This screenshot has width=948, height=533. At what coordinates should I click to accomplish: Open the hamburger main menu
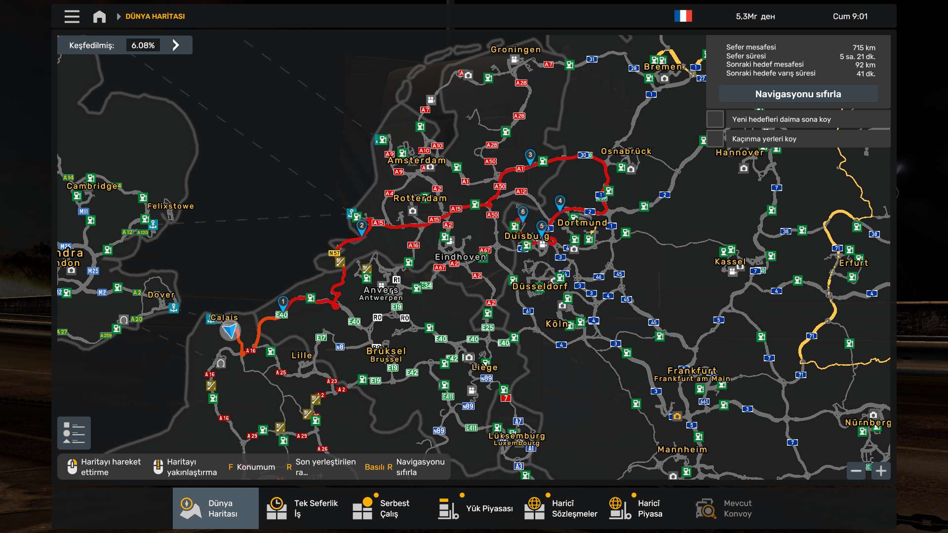72,16
